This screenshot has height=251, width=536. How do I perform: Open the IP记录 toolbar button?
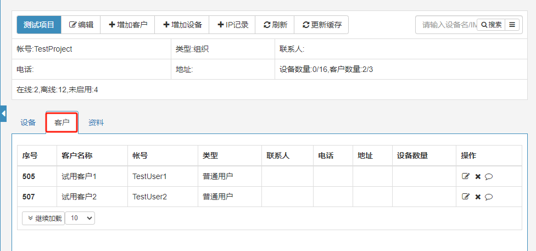(x=232, y=25)
